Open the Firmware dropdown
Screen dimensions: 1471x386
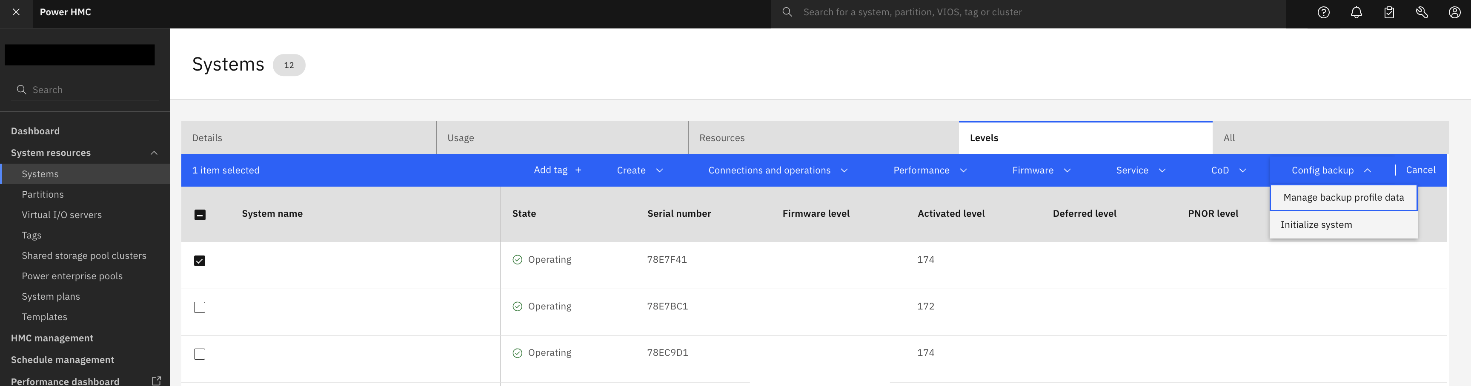[1042, 170]
